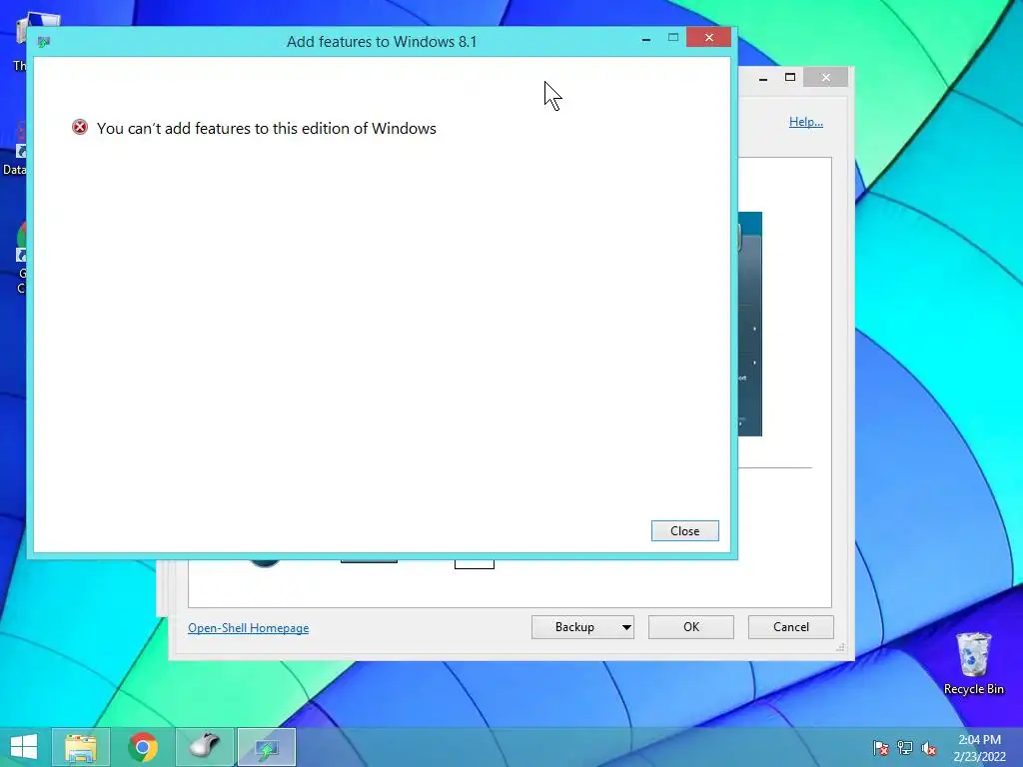Image resolution: width=1023 pixels, height=767 pixels.
Task: Open the Help link in Open-Shell window
Action: pos(806,121)
